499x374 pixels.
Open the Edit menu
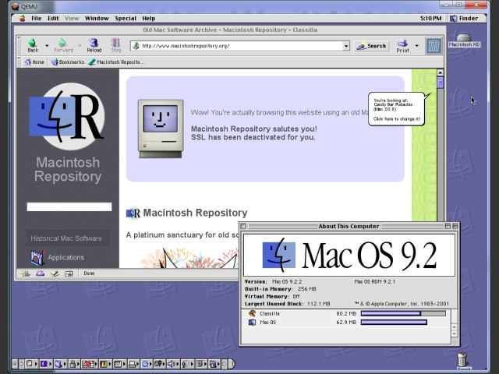point(53,19)
